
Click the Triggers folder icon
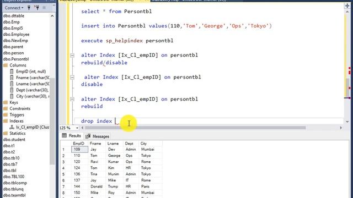tap(6, 115)
